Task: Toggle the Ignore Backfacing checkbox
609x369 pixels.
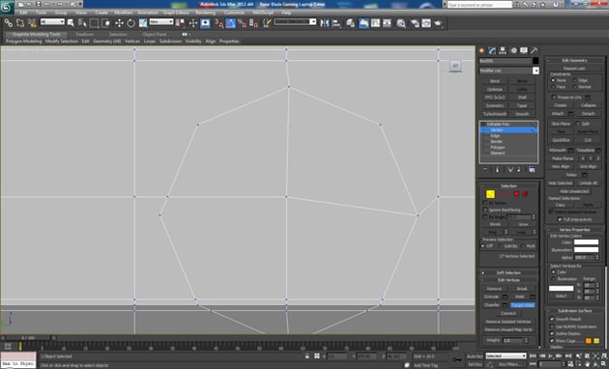Action: (485, 210)
